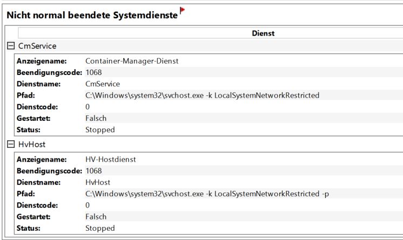Viewport: 403px width, 240px height.
Task: Click the CmService Dienstname value
Action: [x=103, y=84]
